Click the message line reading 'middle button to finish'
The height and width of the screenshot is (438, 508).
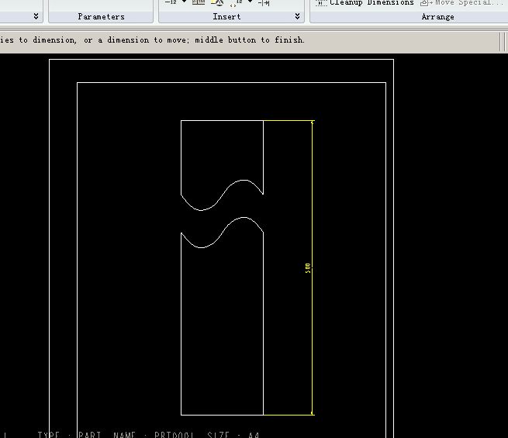point(250,40)
